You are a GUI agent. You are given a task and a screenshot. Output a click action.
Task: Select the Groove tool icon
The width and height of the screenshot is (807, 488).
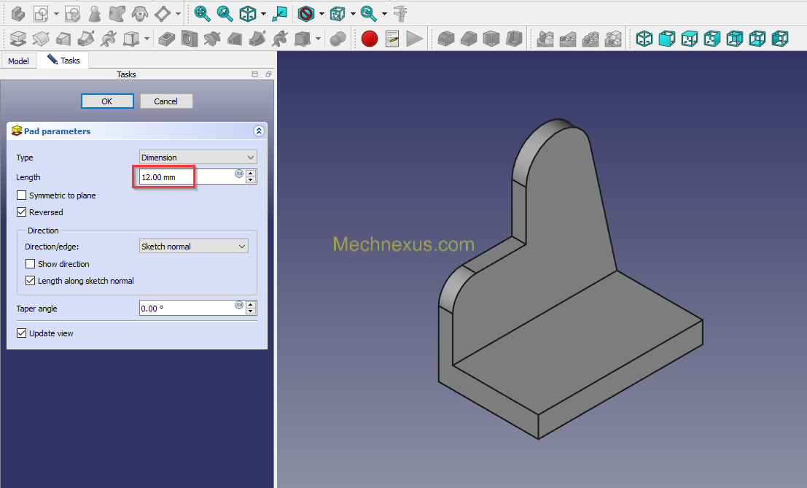click(x=212, y=39)
